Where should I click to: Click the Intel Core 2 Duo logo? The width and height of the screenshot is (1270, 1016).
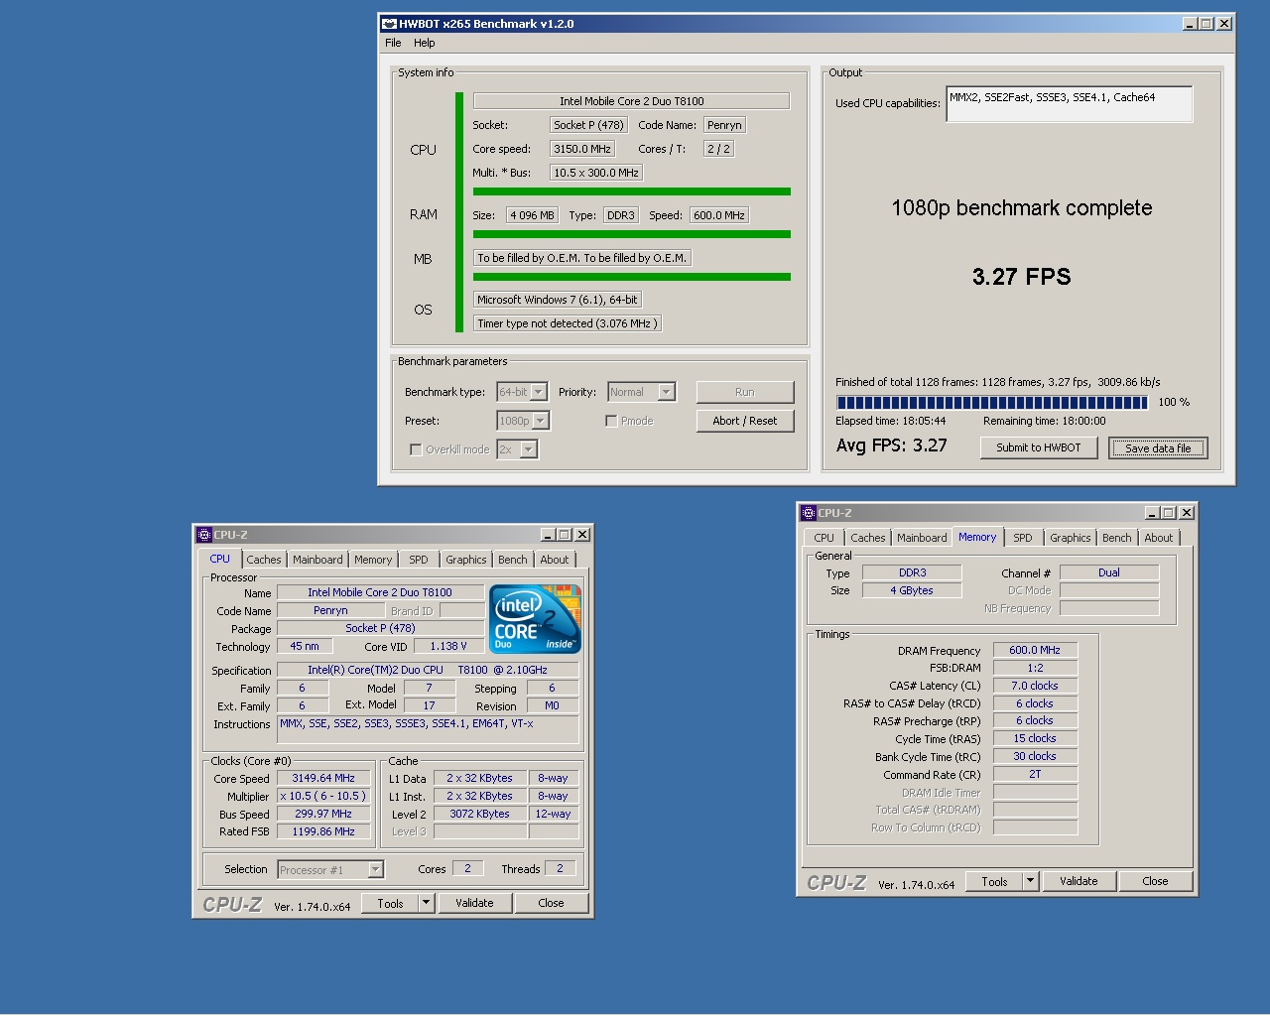(536, 619)
